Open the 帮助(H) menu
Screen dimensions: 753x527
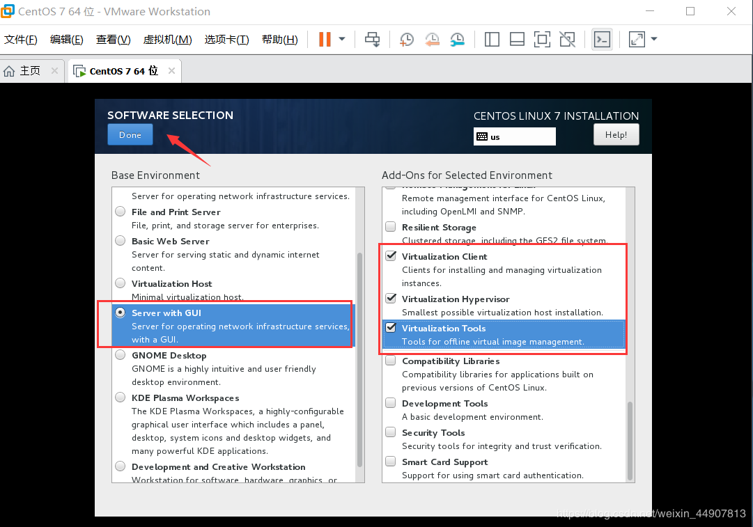[x=280, y=40]
